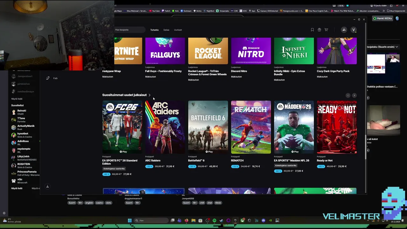Expand Suosituimmat uudet julkaisut section arrow
Viewport: 407px width, 229px height.
149,95
